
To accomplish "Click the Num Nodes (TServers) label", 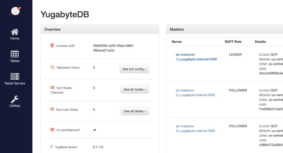I will point(61,90).
